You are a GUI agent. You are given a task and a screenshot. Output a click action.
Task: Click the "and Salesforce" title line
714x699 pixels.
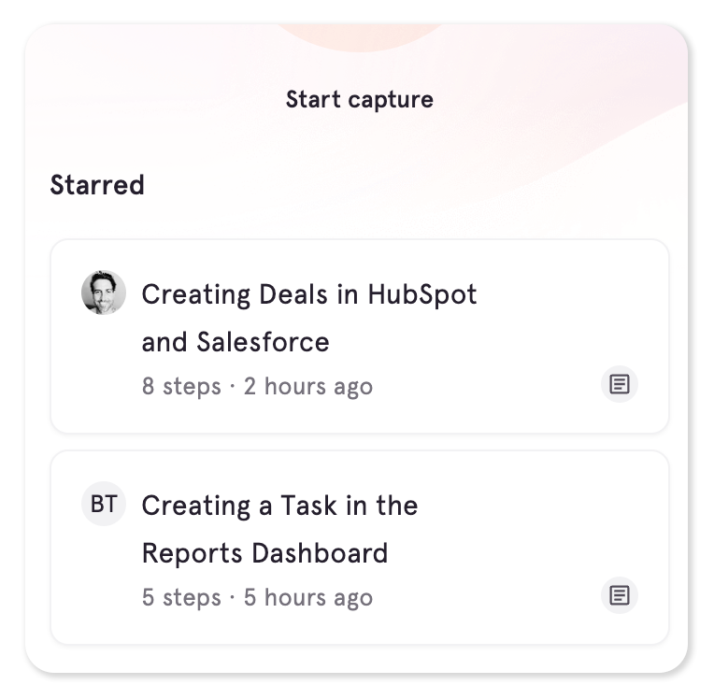point(236,342)
